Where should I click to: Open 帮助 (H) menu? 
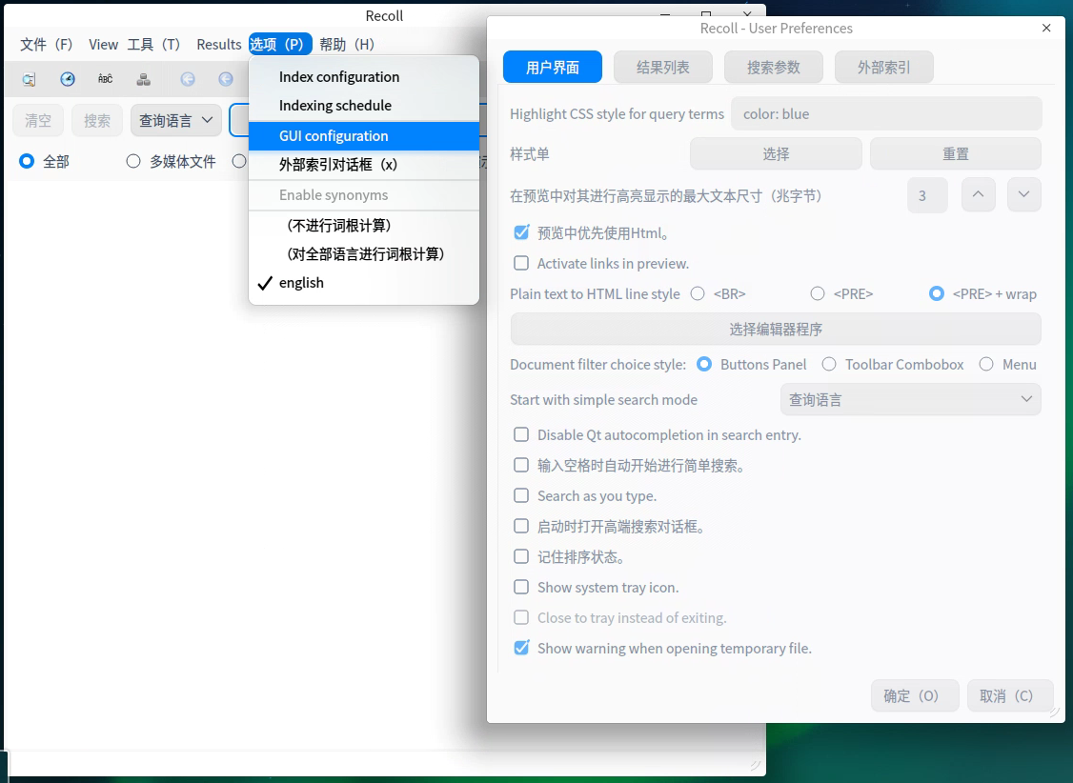click(x=347, y=45)
